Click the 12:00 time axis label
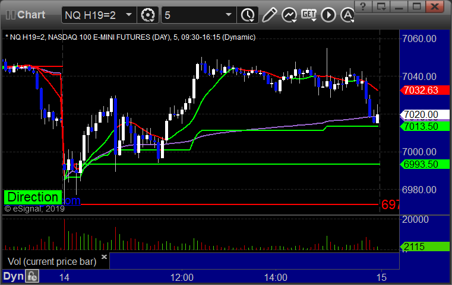The width and height of the screenshot is (452, 285). (x=182, y=277)
